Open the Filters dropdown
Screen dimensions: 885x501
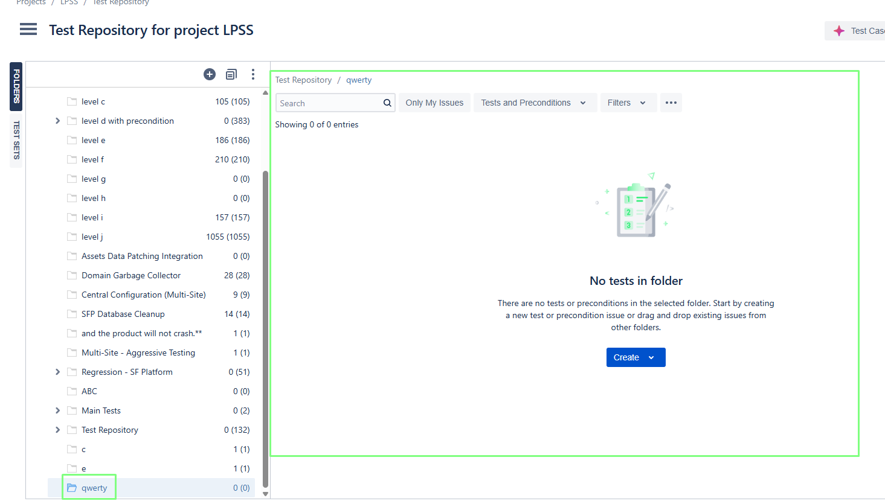(626, 103)
